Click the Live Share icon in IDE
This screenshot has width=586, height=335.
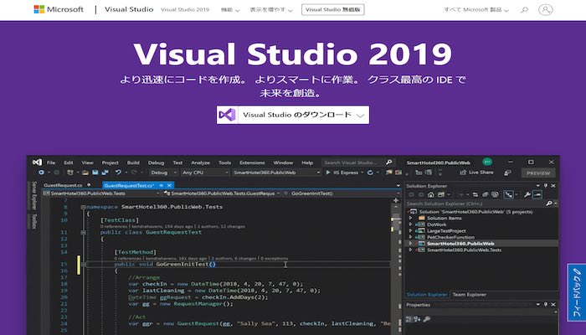point(462,172)
